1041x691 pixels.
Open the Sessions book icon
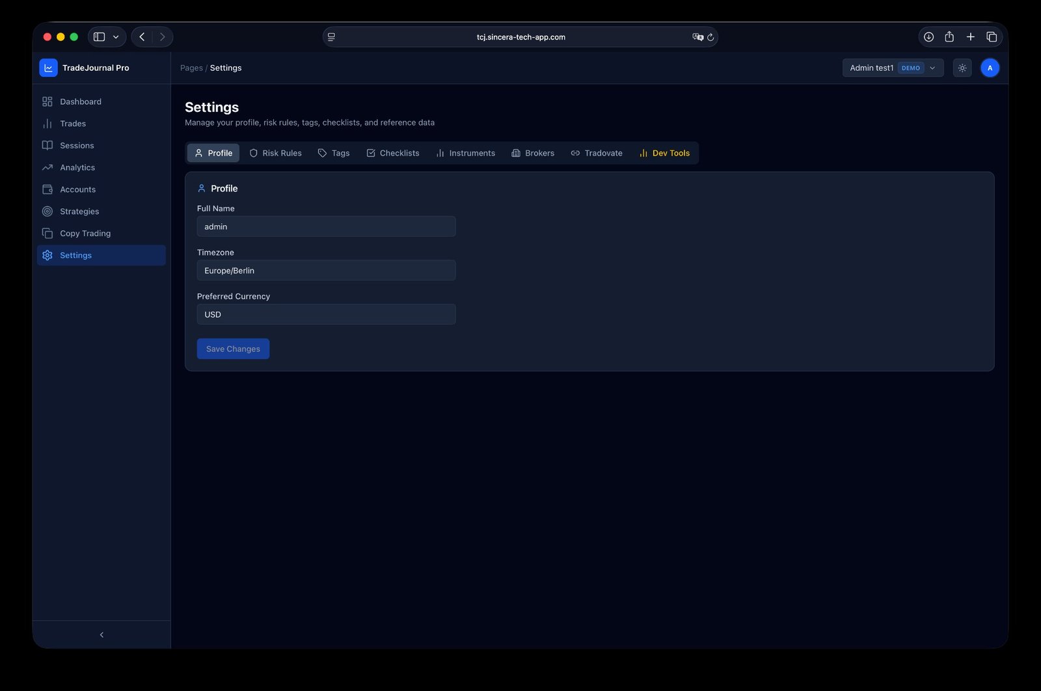point(47,146)
